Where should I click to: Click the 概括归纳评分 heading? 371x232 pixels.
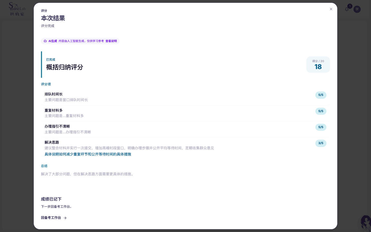coord(65,67)
